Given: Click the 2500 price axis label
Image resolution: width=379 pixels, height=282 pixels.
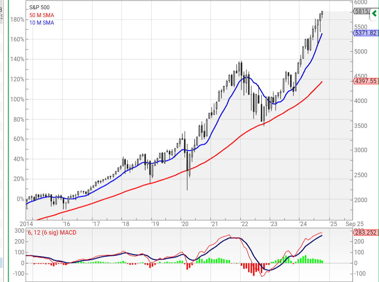Looking at the screenshot, I should 361,175.
